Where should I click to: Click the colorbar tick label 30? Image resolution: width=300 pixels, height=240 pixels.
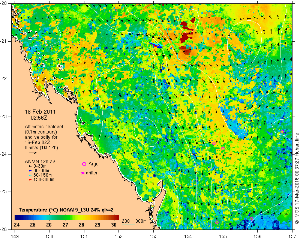(x=114, y=225)
